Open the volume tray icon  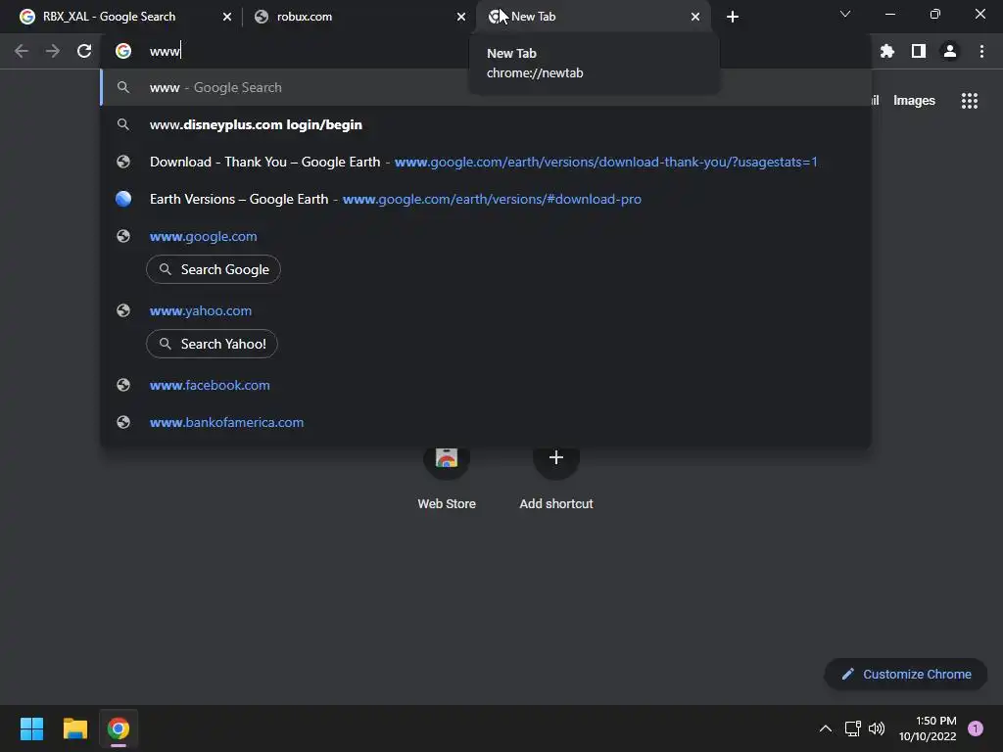click(877, 728)
